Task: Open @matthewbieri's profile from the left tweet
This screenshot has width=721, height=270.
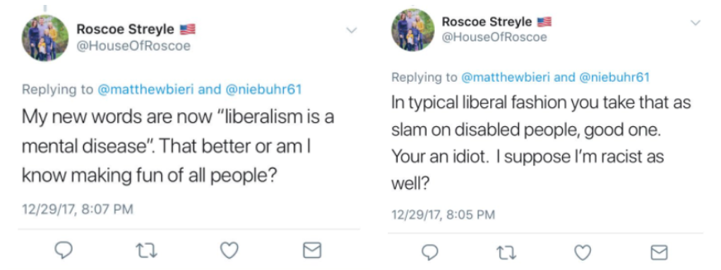Action: [x=146, y=89]
